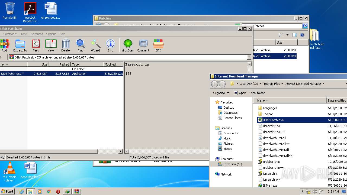Viewport: 347px width, 195px height.
Task: Open VLC media player desktop shortcut
Action: click(x=9, y=172)
